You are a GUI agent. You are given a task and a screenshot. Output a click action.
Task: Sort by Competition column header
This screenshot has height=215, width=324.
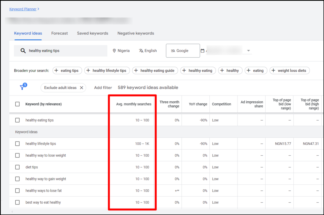(x=221, y=104)
